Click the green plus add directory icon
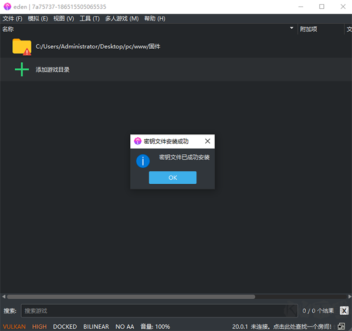 click(22, 69)
